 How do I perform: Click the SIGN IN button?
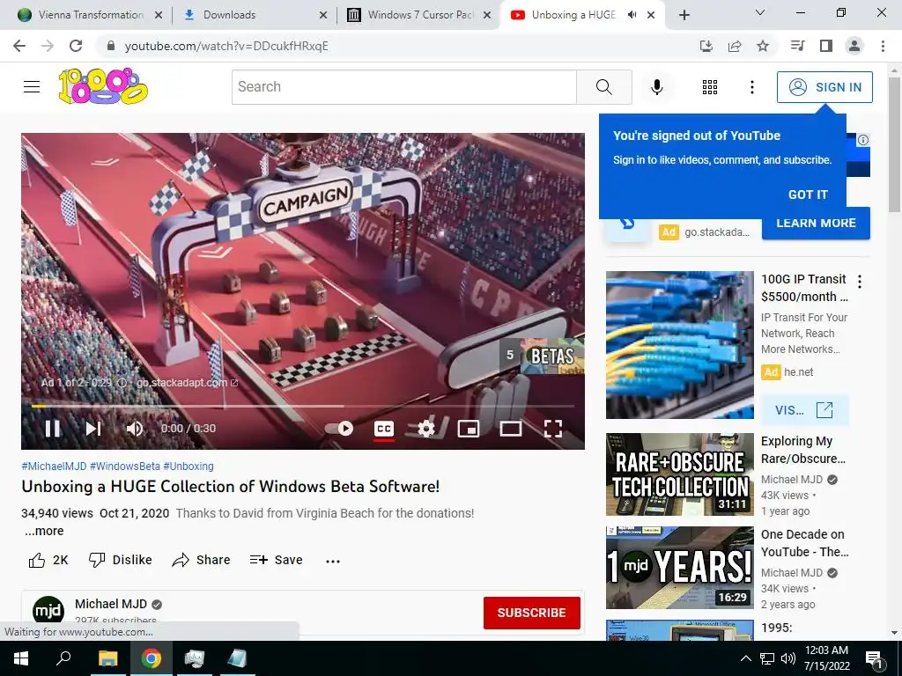click(x=824, y=87)
